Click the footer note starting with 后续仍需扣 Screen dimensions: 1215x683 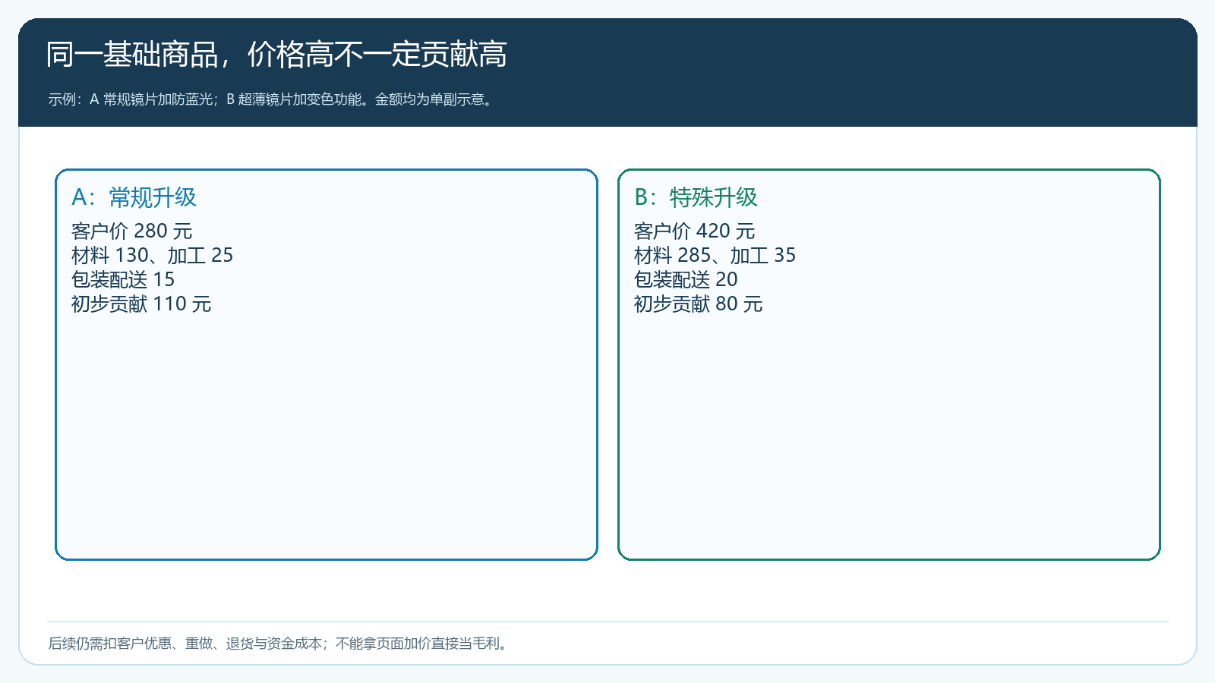click(279, 644)
